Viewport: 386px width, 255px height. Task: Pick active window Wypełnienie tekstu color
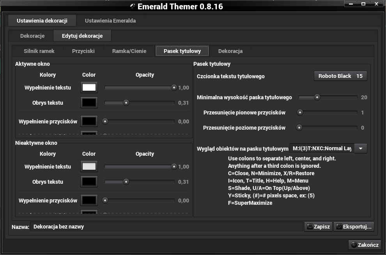coord(89,87)
